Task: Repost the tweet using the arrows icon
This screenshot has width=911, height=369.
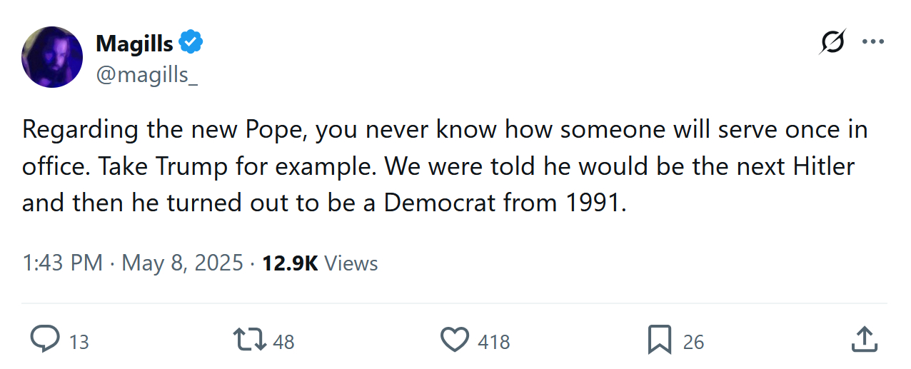Action: pyautogui.click(x=249, y=340)
